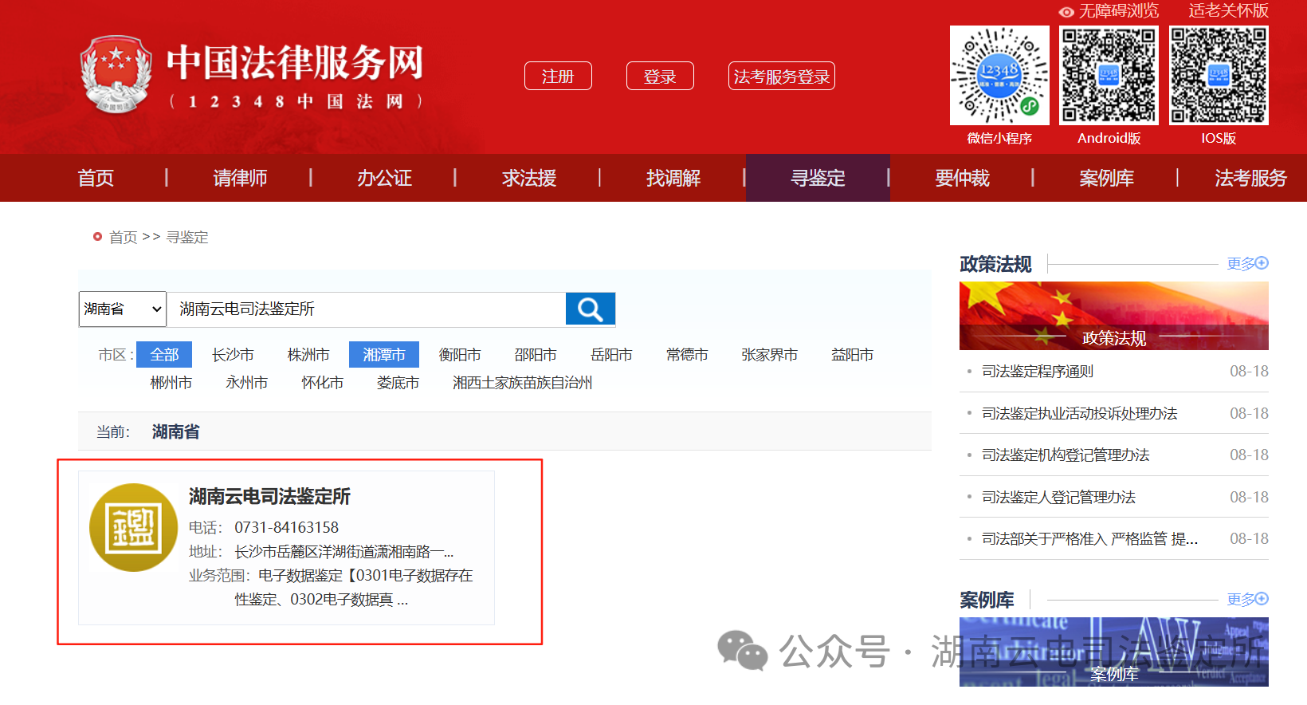Click the 中国法律服务网 site title
Image resolution: width=1307 pixels, height=705 pixels.
[295, 62]
